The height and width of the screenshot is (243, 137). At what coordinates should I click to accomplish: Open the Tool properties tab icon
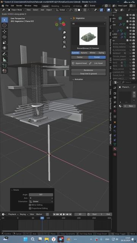[x=115, y=88]
